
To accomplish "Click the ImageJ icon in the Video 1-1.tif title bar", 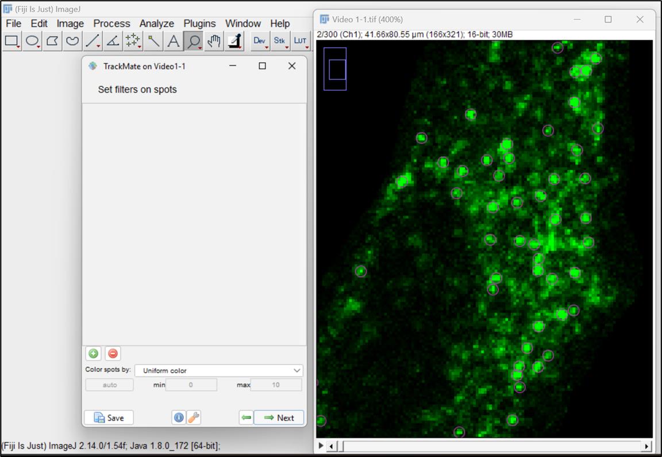I will (x=324, y=19).
